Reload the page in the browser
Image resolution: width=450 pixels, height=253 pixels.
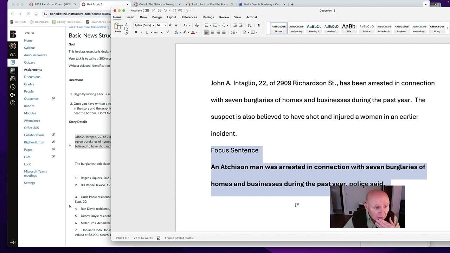click(x=28, y=14)
